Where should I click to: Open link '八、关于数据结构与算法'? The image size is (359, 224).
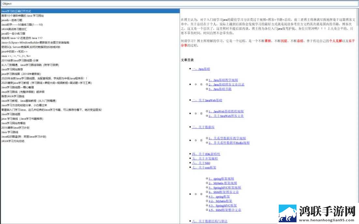(209, 221)
